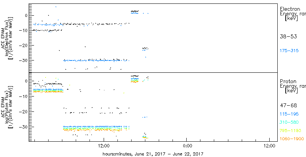The height and width of the screenshot is (157, 306).
Task: Click the 0 tick label on the proton plot
Action: 25,81
